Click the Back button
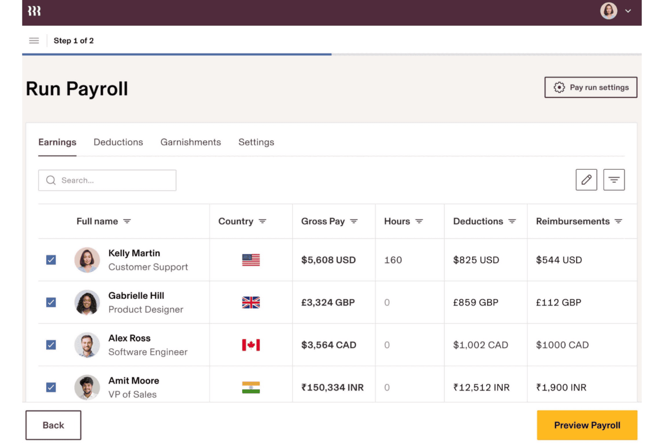The image size is (664, 443). [53, 425]
